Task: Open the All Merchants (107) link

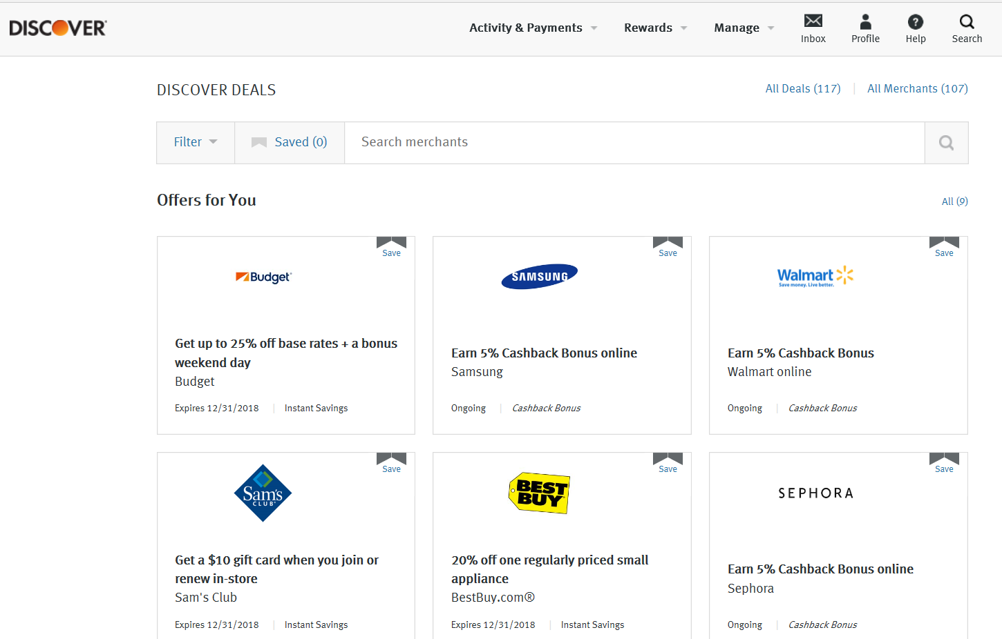Action: click(917, 88)
